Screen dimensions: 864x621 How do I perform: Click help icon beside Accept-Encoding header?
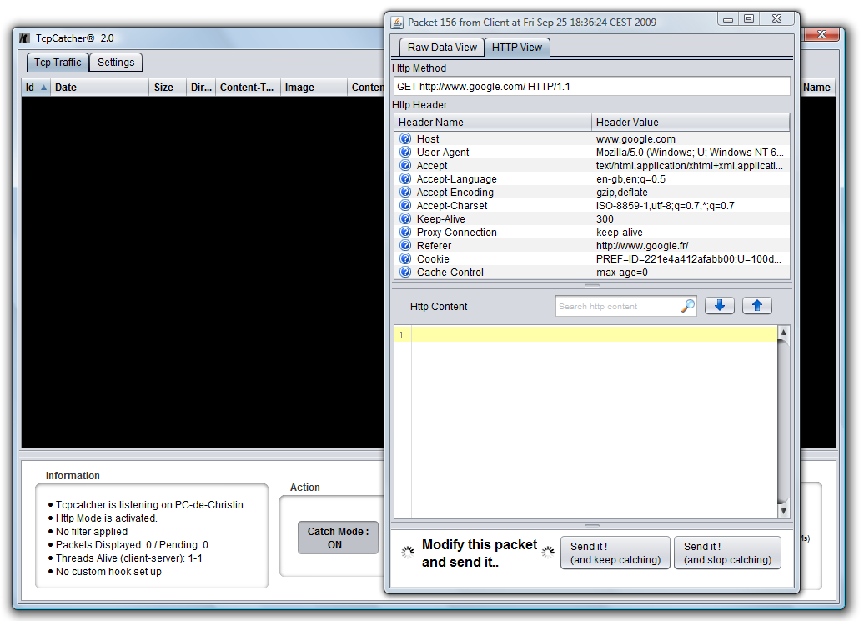click(405, 192)
